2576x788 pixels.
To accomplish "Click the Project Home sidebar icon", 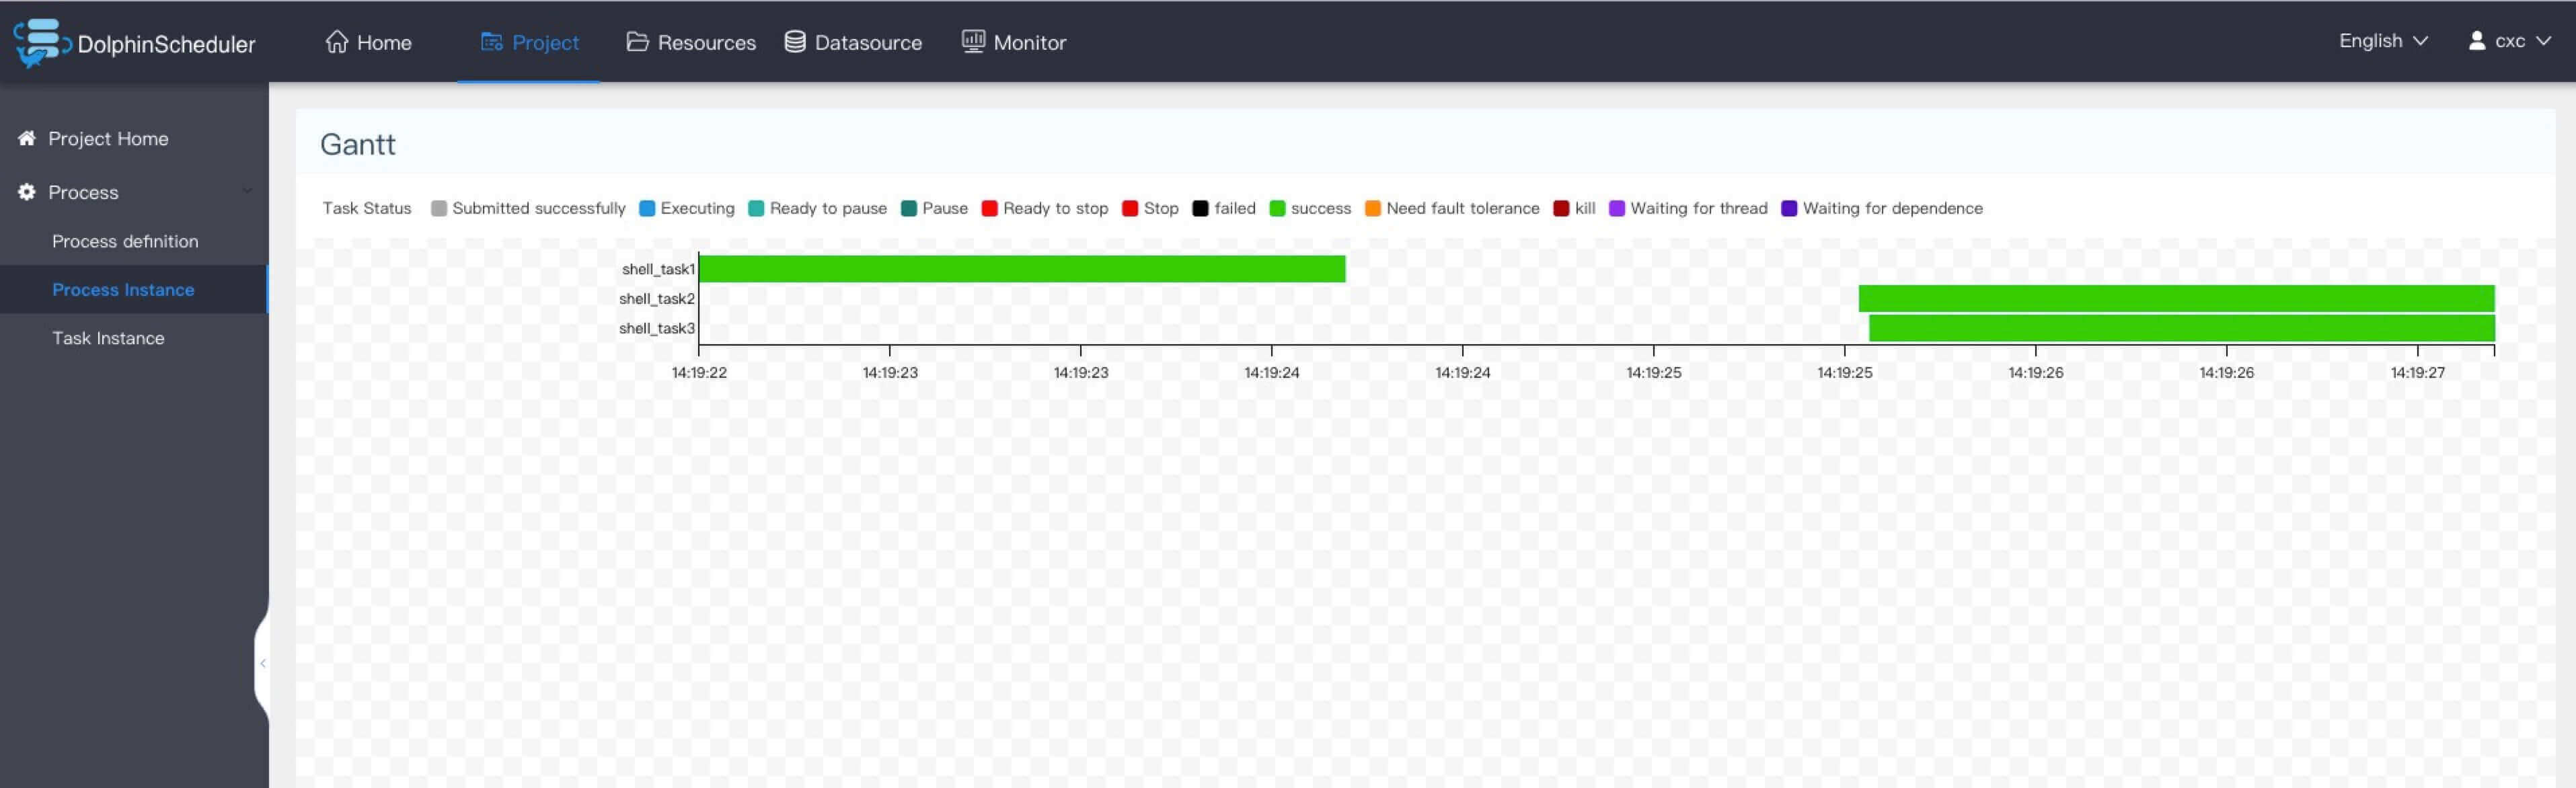I will coord(27,138).
